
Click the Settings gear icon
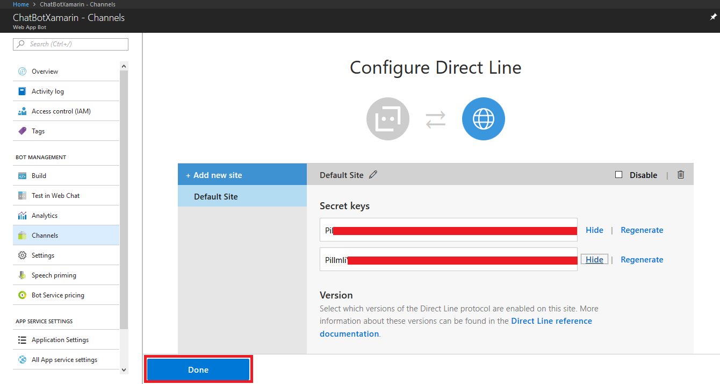click(22, 255)
